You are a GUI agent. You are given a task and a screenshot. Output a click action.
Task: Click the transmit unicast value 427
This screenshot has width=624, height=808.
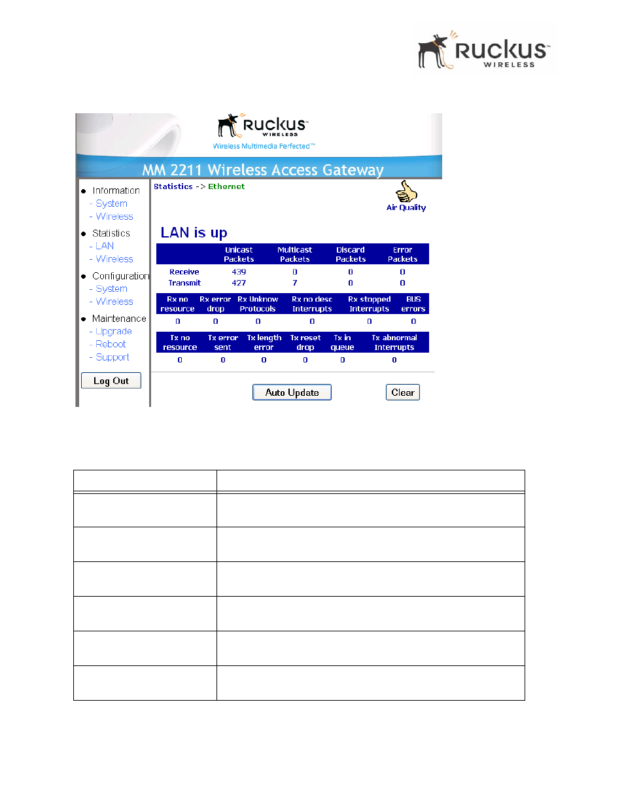coord(239,283)
